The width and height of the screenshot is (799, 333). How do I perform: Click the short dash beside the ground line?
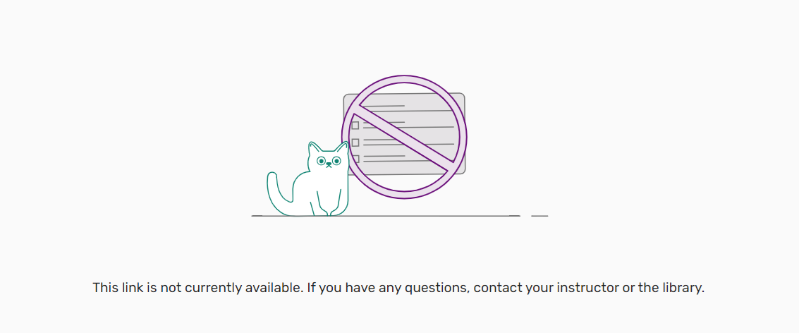coord(539,215)
